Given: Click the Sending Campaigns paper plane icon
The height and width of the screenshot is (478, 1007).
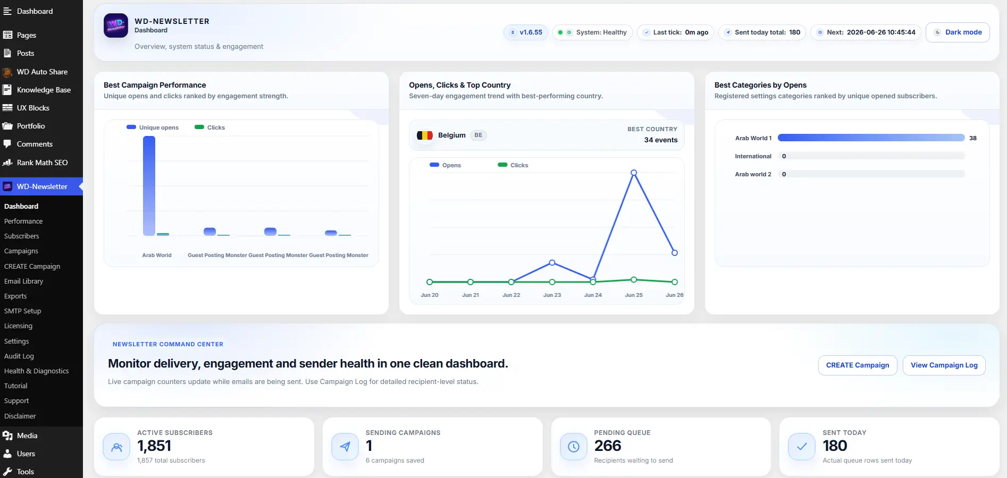Looking at the screenshot, I should [x=345, y=447].
